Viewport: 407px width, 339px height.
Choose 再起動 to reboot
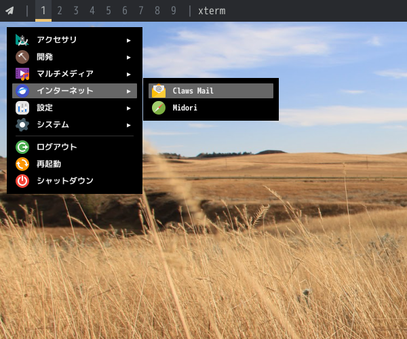click(75, 164)
